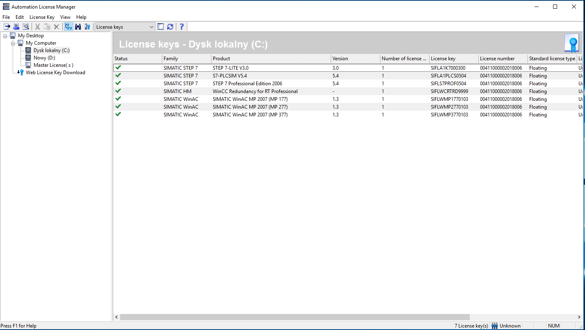Click the Paste clipboard icon
The image size is (585, 330).
tap(47, 27)
